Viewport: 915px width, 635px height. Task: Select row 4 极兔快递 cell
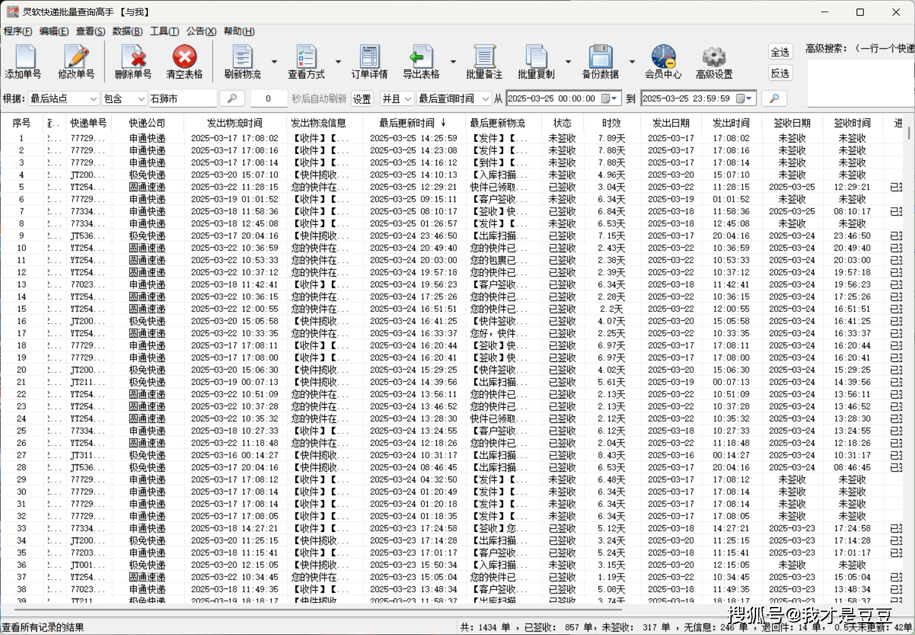click(x=147, y=175)
